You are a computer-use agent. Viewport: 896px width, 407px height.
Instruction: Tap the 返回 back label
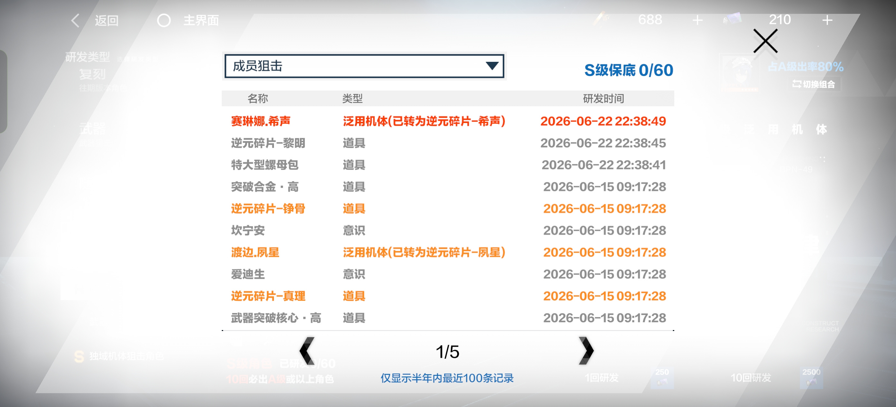click(x=107, y=21)
